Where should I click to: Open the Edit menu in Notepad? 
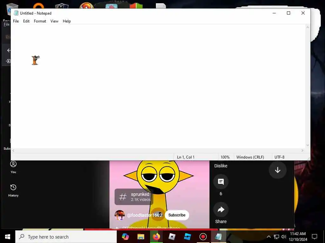coord(26,21)
